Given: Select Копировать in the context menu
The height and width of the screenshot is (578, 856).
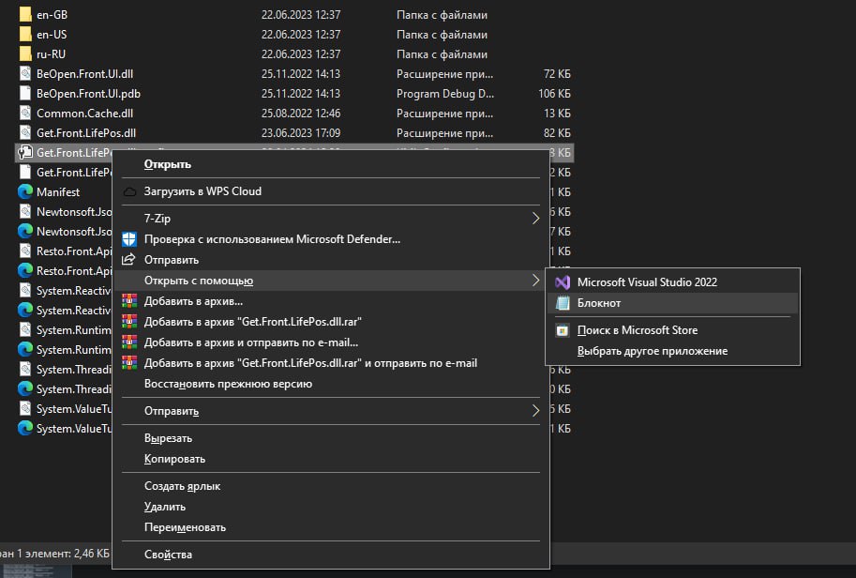Looking at the screenshot, I should coord(174,459).
